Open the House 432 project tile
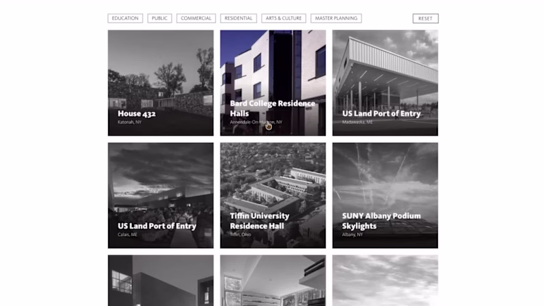544x306 pixels. point(160,83)
